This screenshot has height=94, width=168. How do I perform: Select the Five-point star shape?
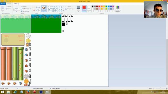pyautogui.click(x=53, y=11)
